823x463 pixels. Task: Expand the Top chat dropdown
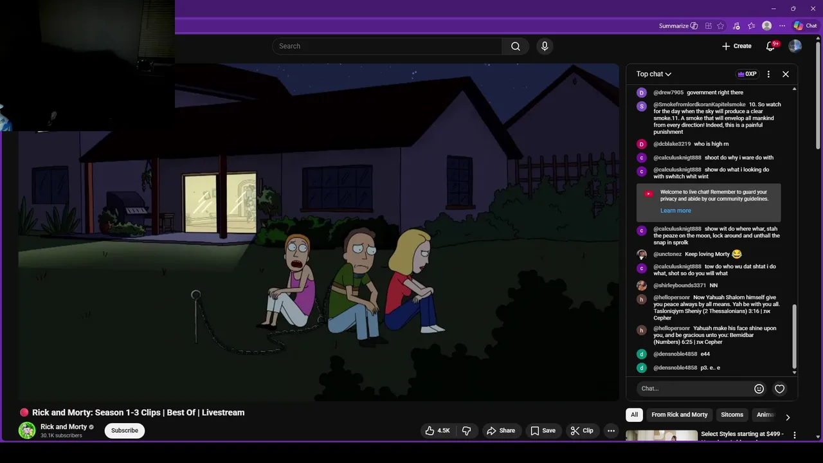click(x=654, y=74)
